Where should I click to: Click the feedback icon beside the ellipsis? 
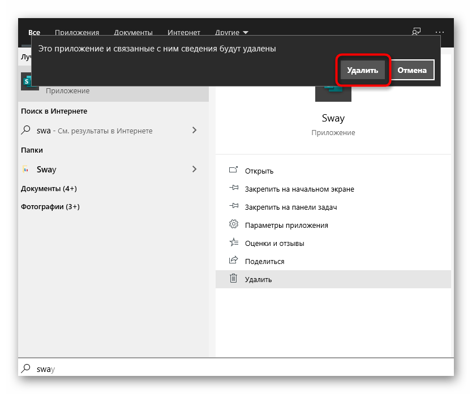[x=417, y=33]
